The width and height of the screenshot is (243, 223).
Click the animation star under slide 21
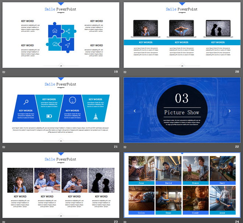click(x=4, y=147)
